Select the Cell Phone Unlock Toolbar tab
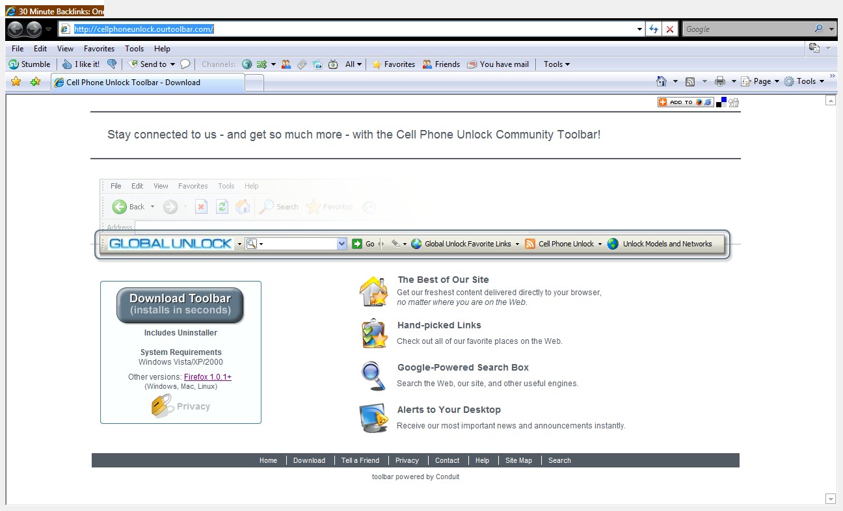Viewport: 843px width, 511px height. point(148,83)
